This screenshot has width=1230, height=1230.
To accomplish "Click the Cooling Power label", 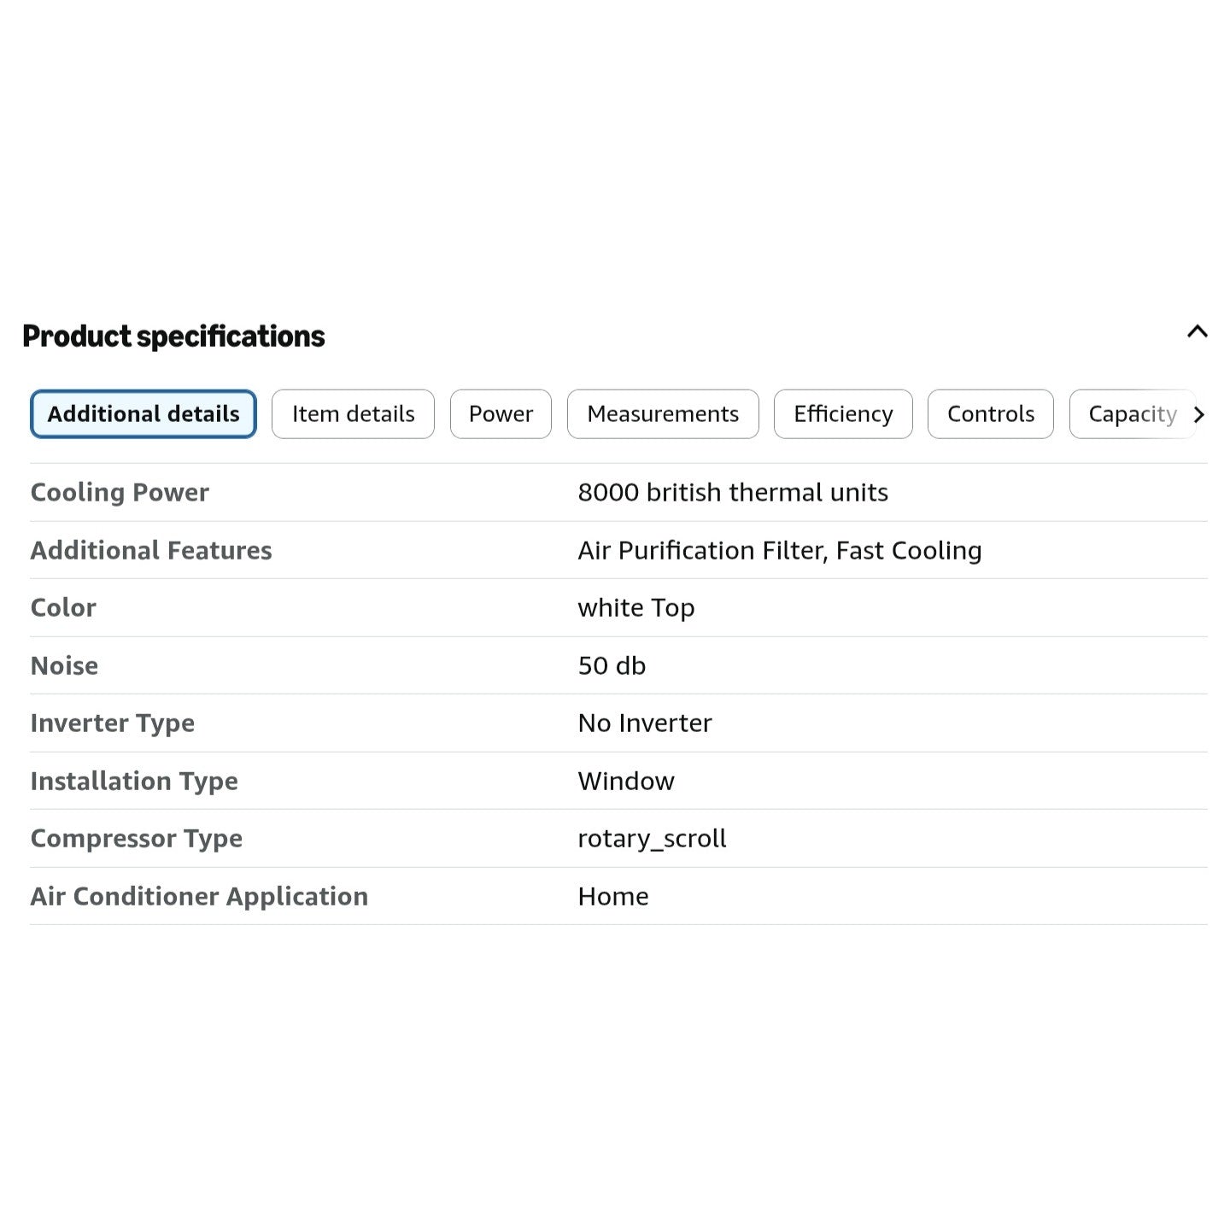I will 120,493.
